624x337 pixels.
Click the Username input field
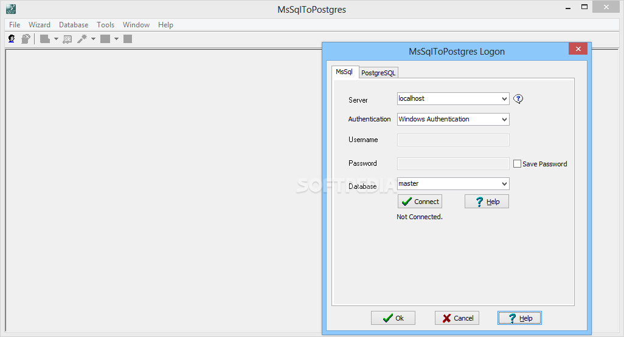453,140
